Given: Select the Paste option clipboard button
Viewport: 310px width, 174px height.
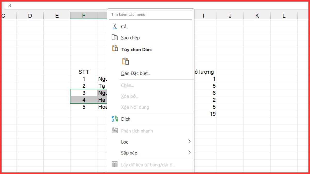Looking at the screenshot, I should coord(126,61).
